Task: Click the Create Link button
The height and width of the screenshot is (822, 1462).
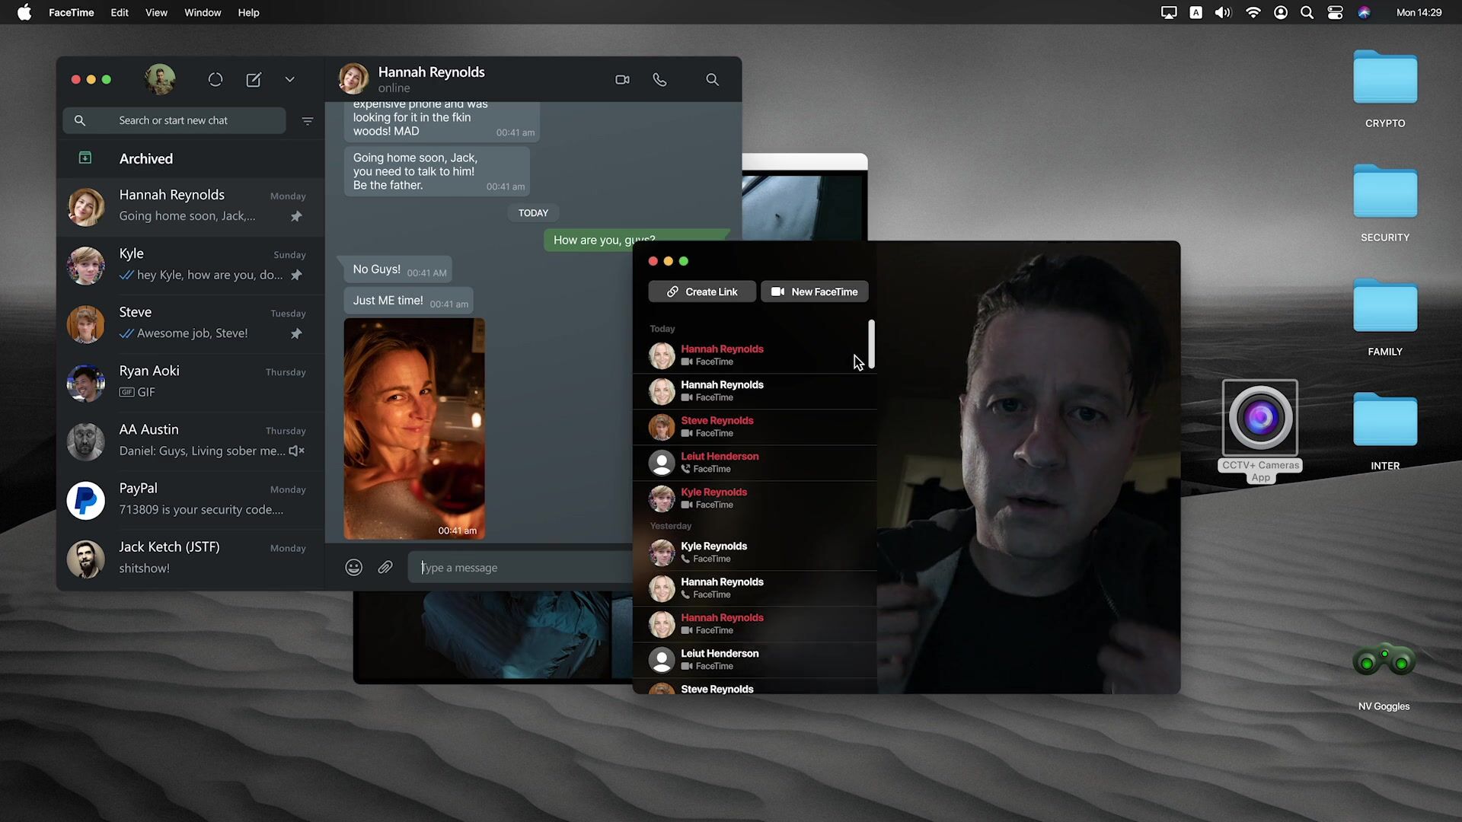Action: 702,292
